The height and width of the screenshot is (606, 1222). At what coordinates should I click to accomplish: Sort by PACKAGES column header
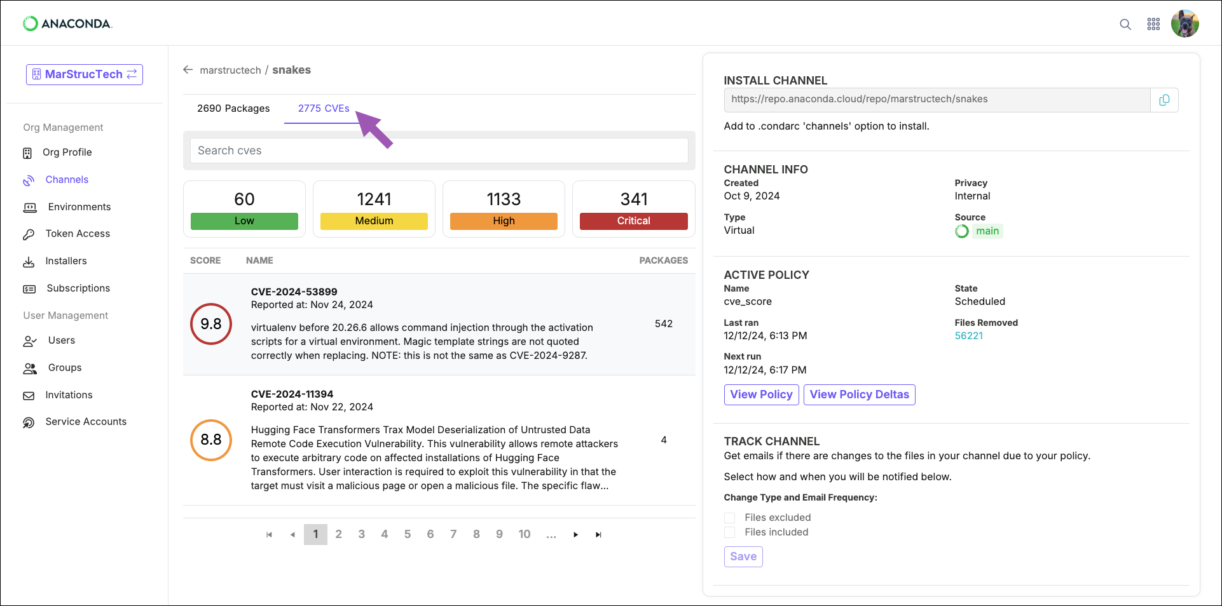[x=663, y=260]
